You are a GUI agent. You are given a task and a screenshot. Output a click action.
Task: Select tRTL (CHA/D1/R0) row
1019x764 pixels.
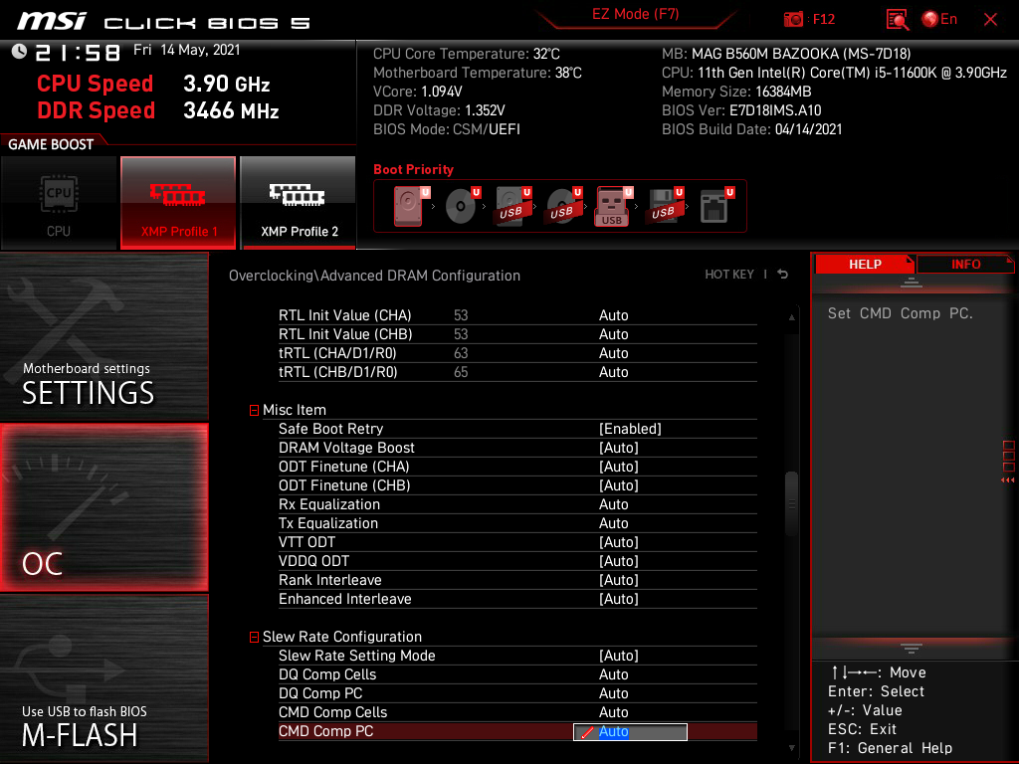coord(517,353)
